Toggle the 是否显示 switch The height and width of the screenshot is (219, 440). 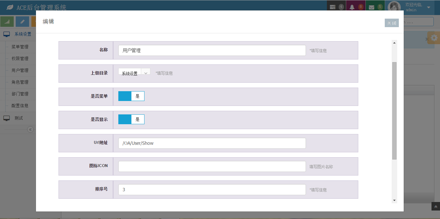131,119
